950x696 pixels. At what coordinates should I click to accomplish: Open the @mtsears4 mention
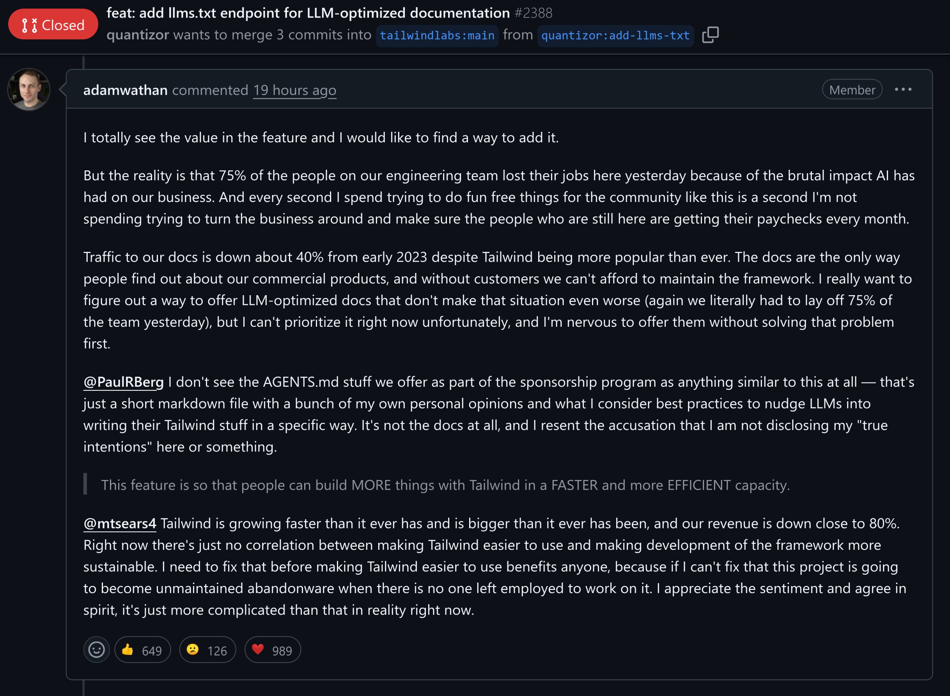point(120,524)
